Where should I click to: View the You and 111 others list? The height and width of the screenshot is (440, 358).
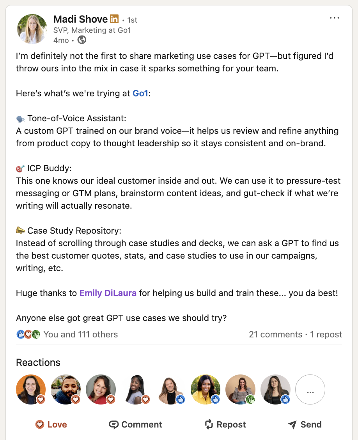pos(80,334)
